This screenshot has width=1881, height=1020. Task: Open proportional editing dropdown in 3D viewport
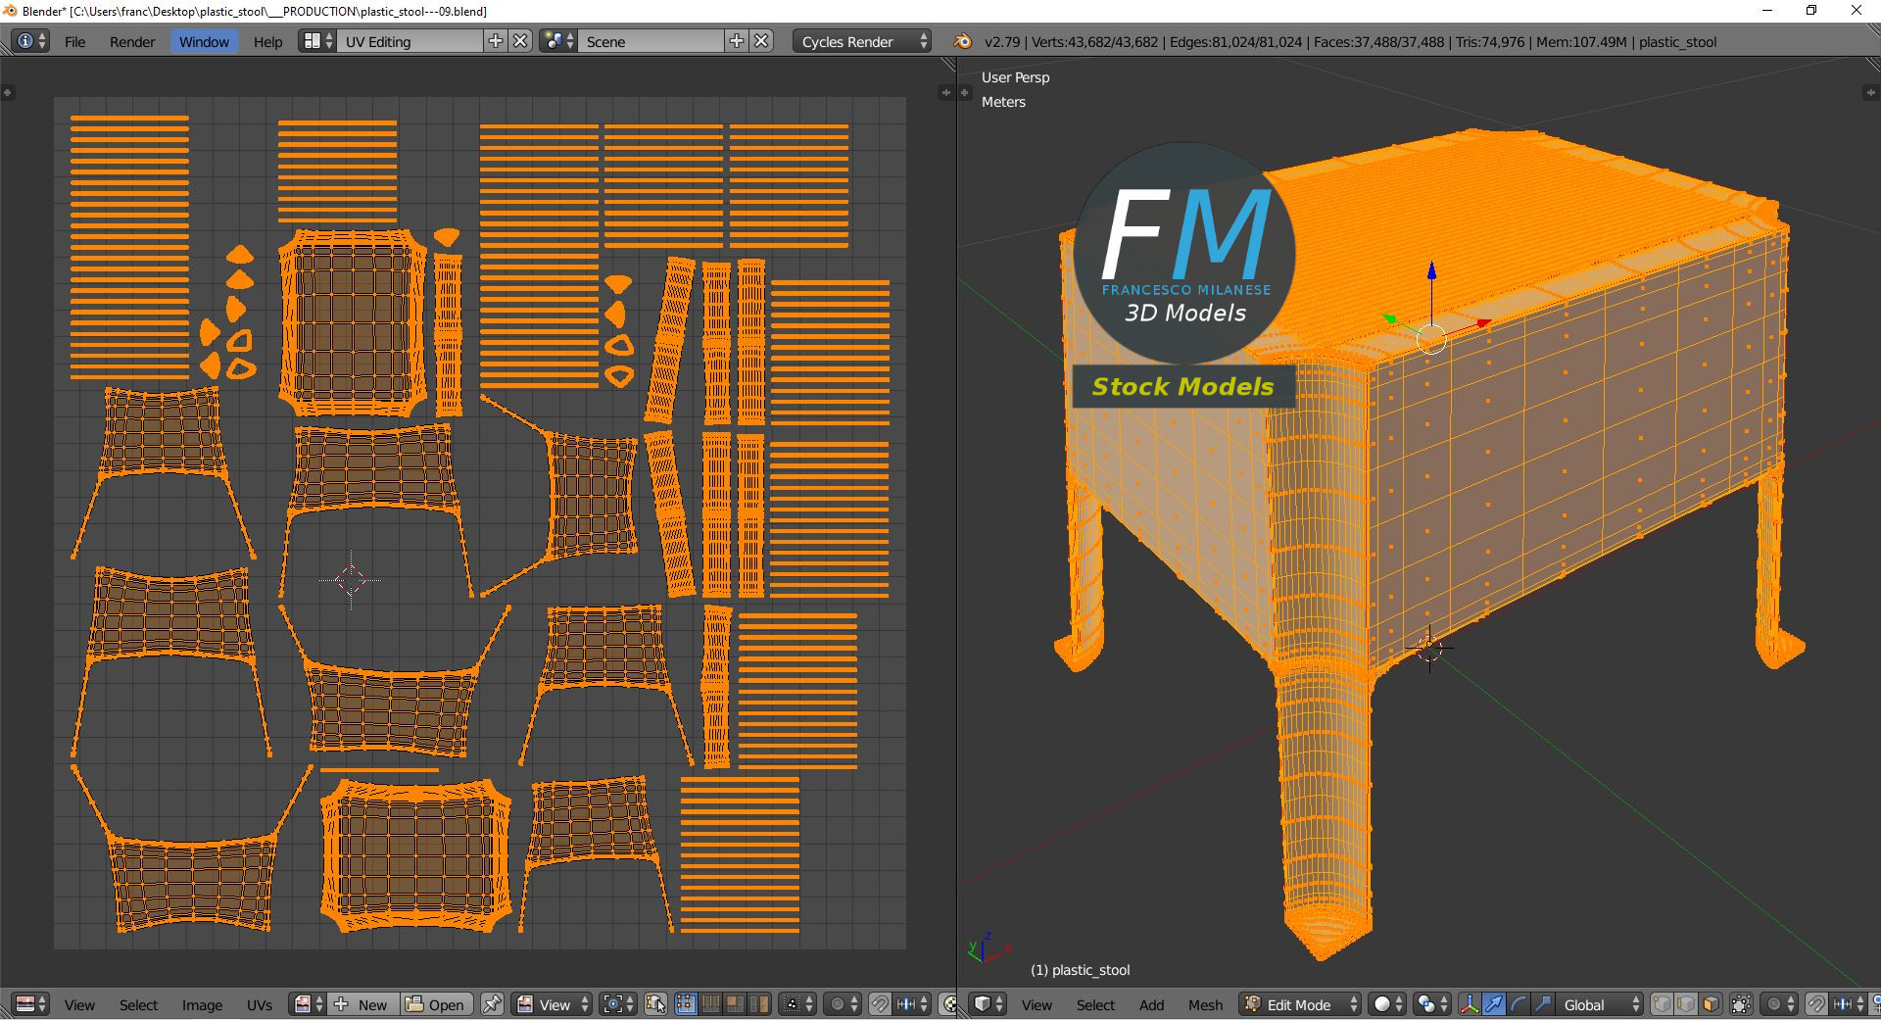[x=1778, y=1004]
